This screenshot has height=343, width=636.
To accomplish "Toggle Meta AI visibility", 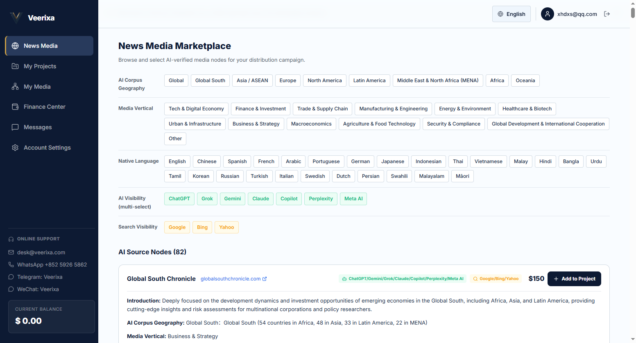I will pos(353,199).
